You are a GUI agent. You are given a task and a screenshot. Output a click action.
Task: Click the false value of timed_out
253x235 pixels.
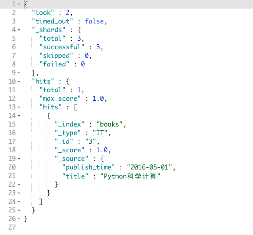pos(95,21)
